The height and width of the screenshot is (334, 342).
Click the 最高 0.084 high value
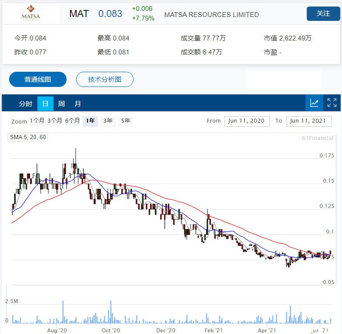(114, 38)
